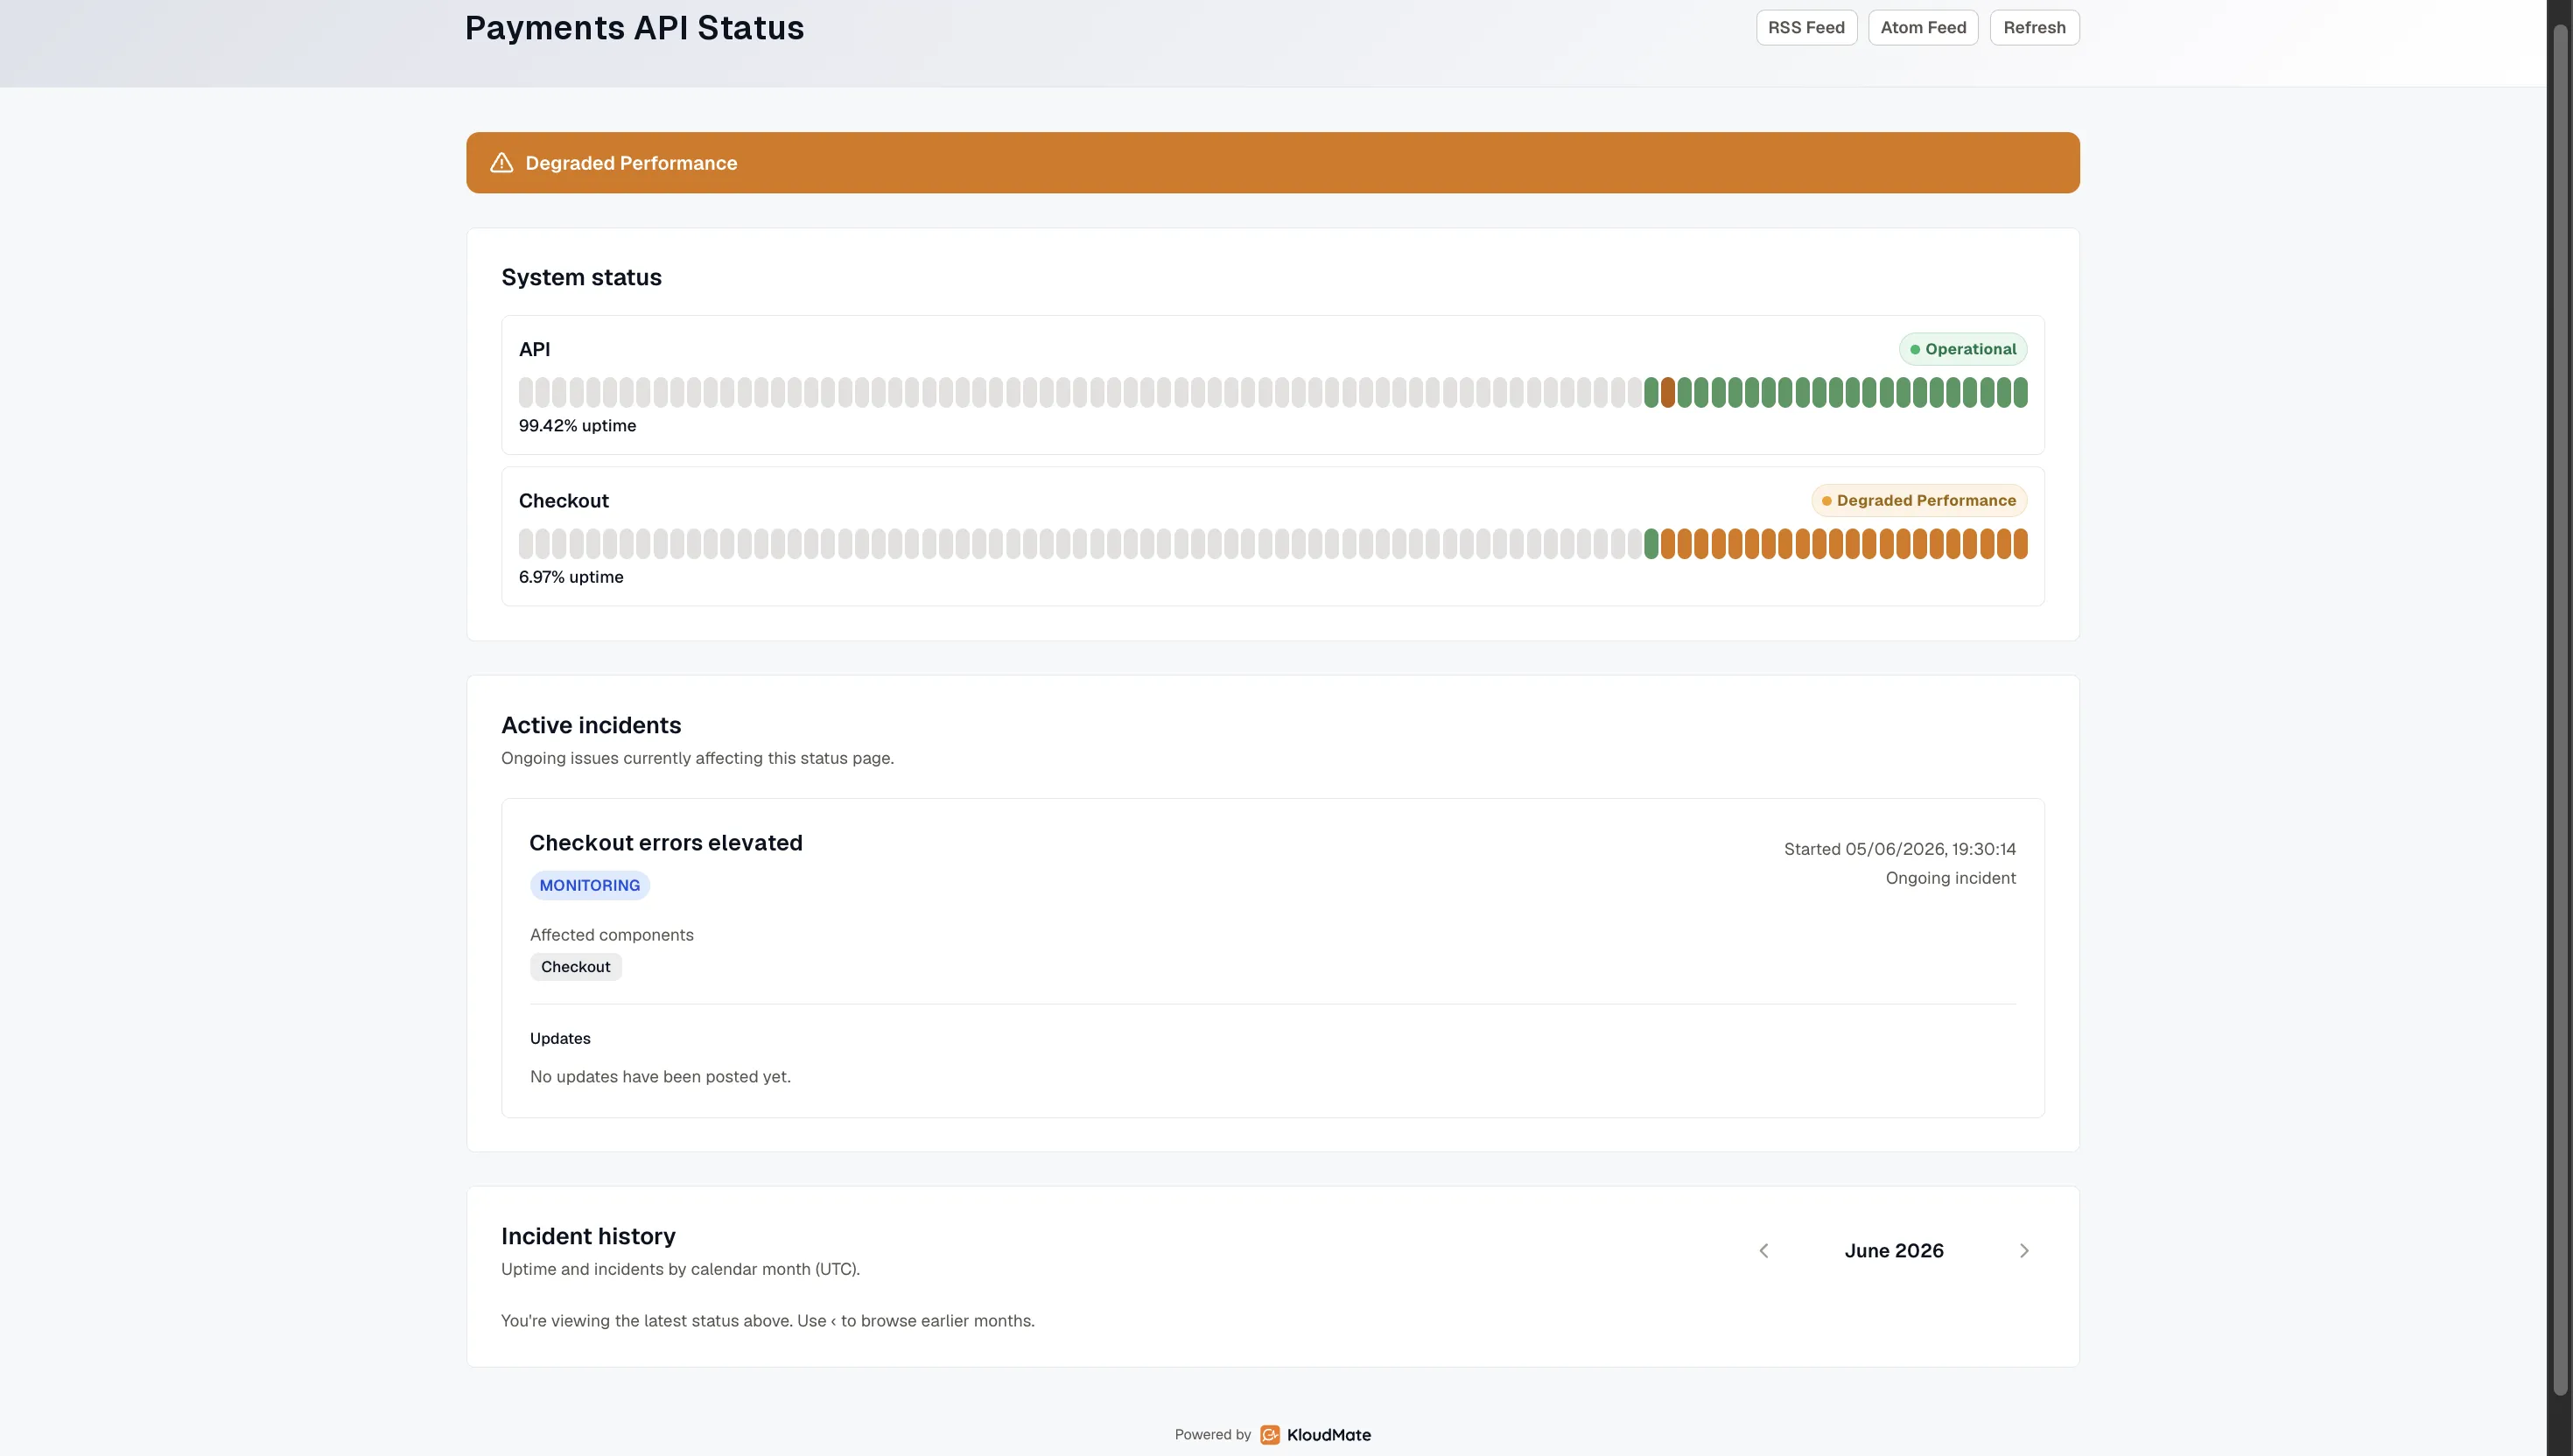This screenshot has width=2573, height=1456.
Task: Open the RSS Feed button
Action: click(x=1806, y=27)
